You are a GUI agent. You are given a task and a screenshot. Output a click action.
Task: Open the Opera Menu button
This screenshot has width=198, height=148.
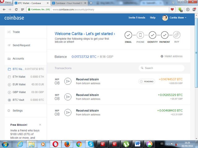click(6, 2)
